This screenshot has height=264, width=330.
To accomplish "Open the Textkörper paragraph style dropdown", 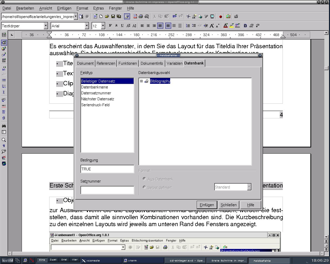I will [x=46, y=26].
